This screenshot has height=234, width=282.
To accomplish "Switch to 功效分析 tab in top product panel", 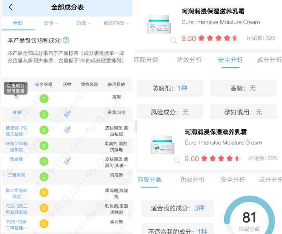I will pyautogui.click(x=189, y=60).
